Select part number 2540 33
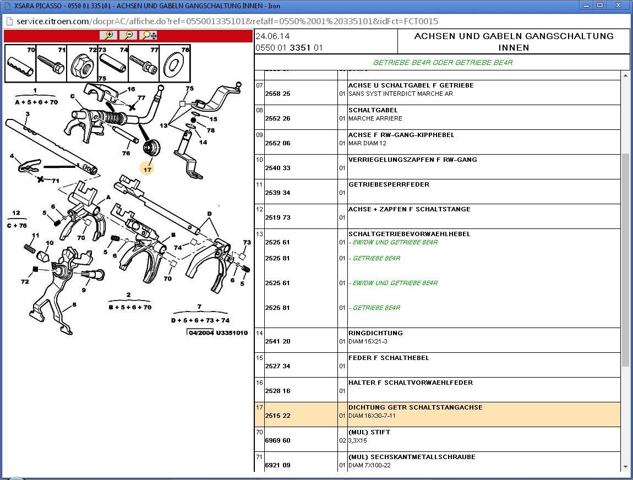The width and height of the screenshot is (633, 480). [278, 168]
